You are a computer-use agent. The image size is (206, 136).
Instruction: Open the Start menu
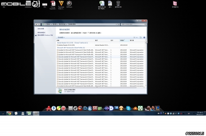pyautogui.click(x=3, y=113)
